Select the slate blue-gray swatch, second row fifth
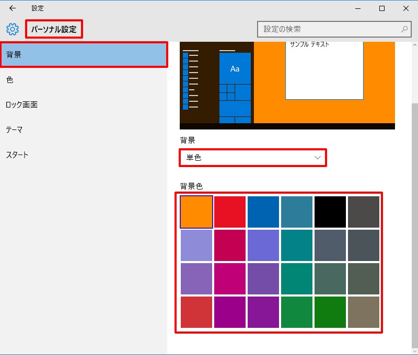Image resolution: width=418 pixels, height=355 pixels. [x=330, y=245]
